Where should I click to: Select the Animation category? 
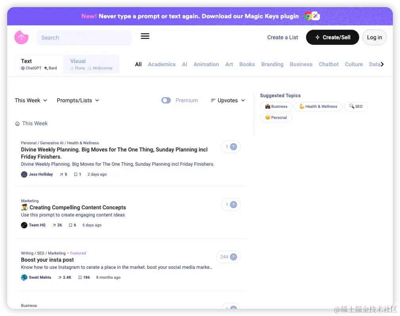[206, 64]
